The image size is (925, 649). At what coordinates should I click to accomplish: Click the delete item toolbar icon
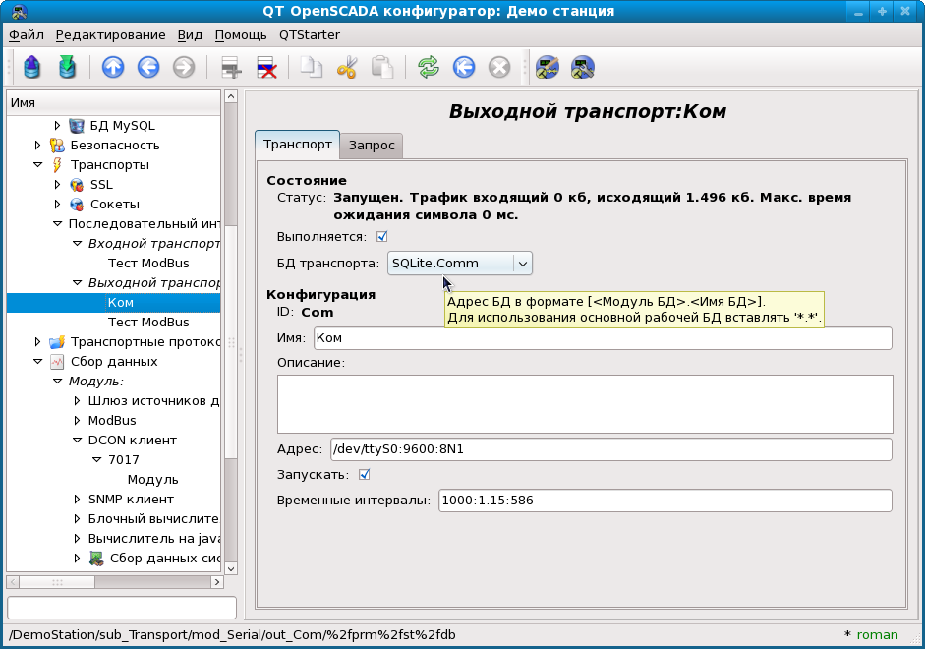[266, 67]
